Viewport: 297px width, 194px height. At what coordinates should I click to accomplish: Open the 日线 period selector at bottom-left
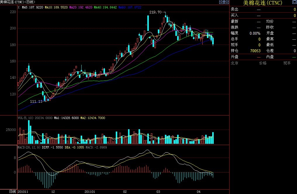click(13, 192)
